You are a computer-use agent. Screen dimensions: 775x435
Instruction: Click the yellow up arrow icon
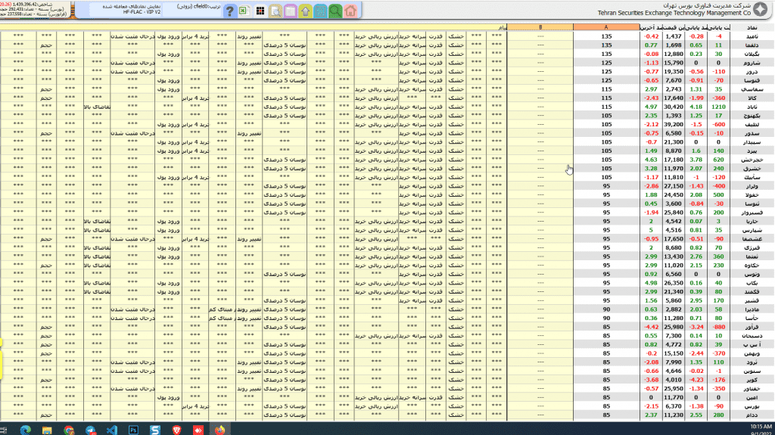coord(304,11)
